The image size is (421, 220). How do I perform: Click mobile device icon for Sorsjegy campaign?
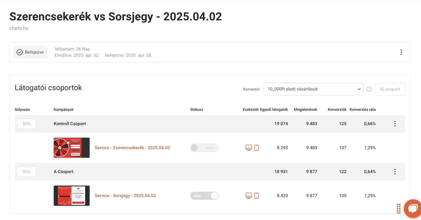(257, 196)
